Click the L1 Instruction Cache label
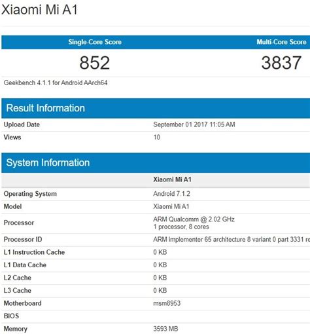310x334 pixels. tap(34, 252)
